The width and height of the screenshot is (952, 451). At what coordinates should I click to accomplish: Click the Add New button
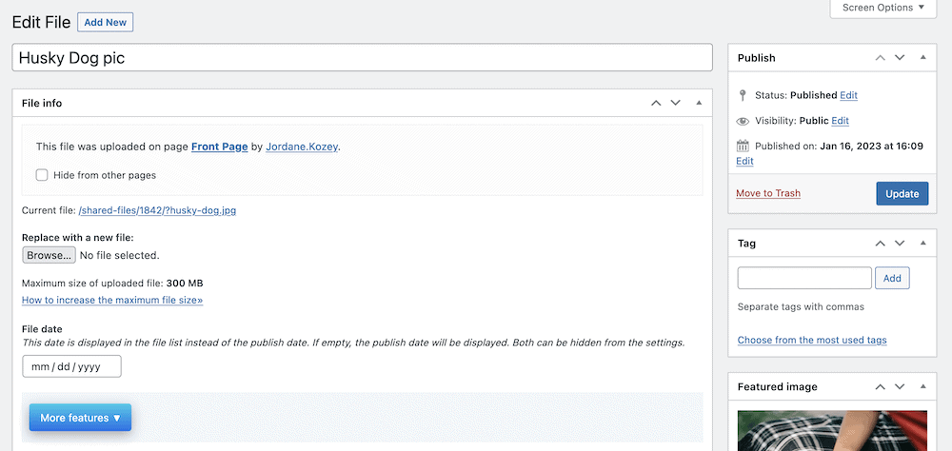click(x=105, y=23)
